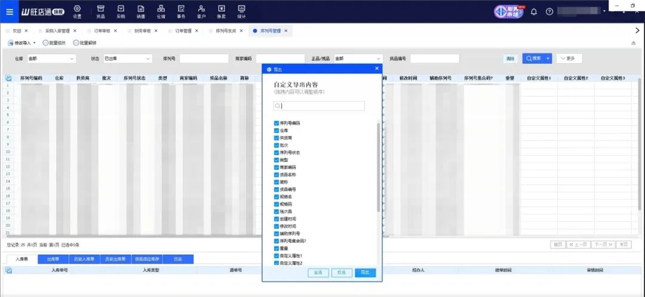Toggle select-all checkbox in 入库单 table header
This screenshot has width=645, height=297.
pos(8,270)
